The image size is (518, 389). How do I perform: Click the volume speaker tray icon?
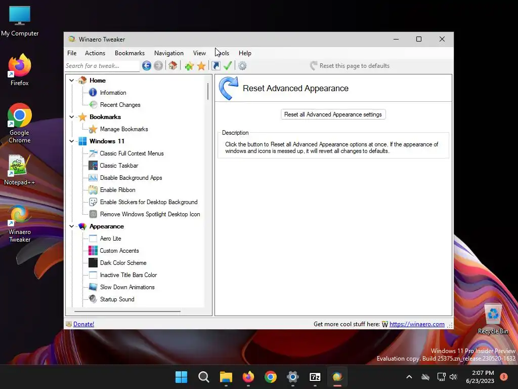tap(453, 377)
